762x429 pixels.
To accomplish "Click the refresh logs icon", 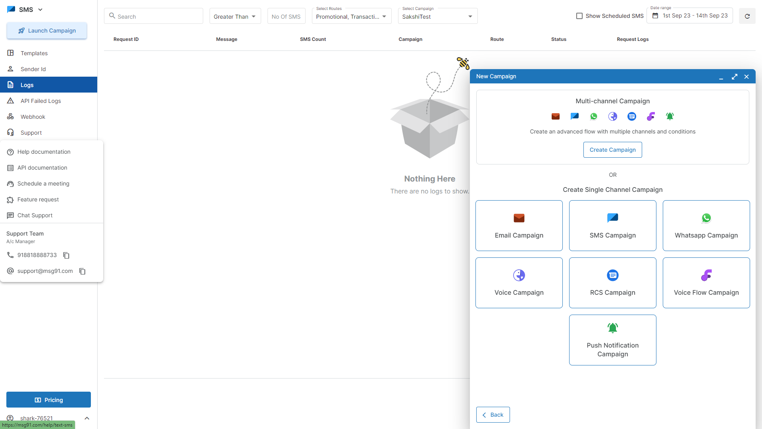I will coord(747,16).
